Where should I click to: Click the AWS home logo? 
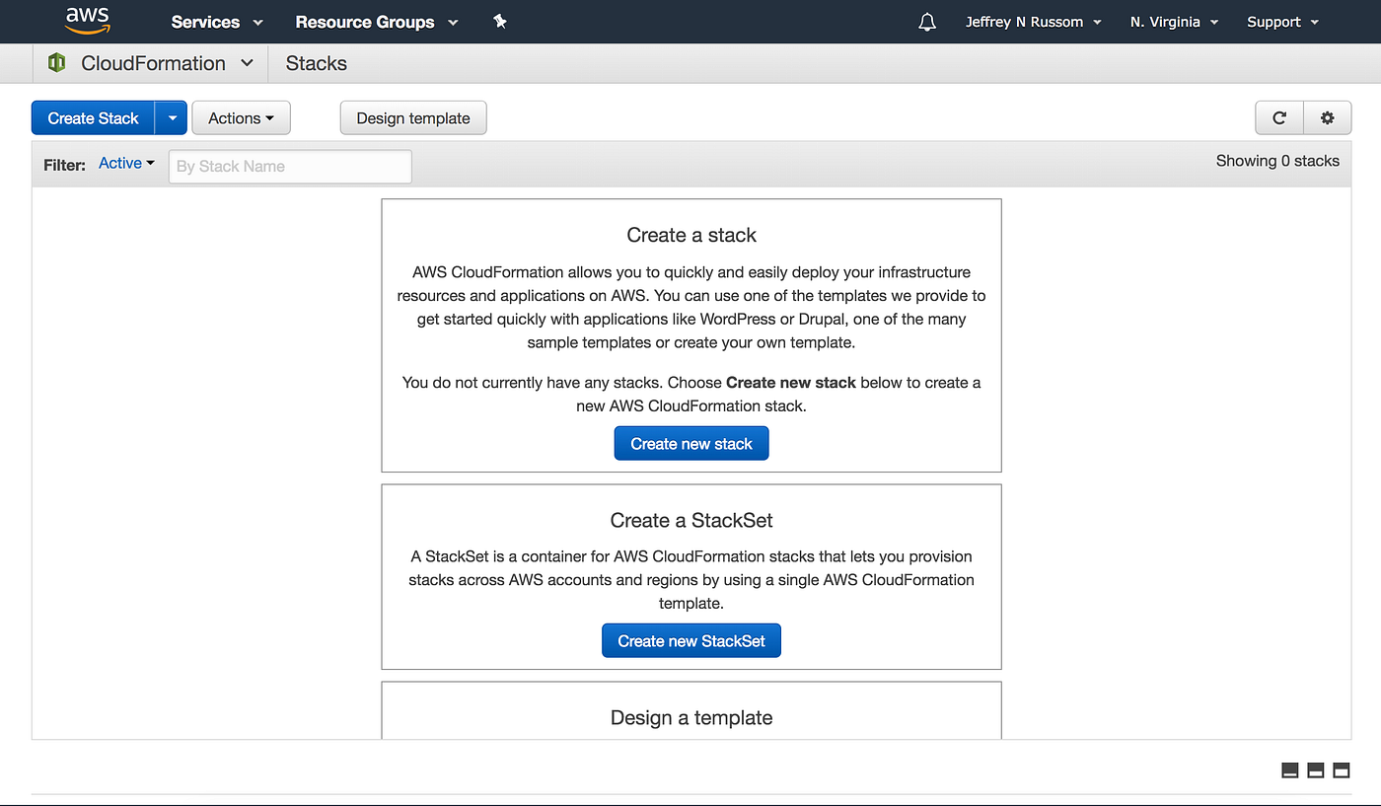click(x=87, y=21)
